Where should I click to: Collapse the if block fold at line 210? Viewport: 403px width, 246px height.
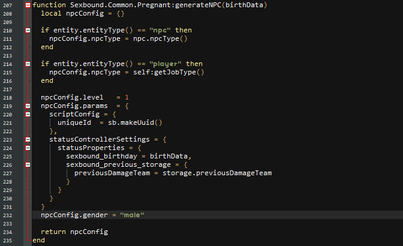coord(28,31)
